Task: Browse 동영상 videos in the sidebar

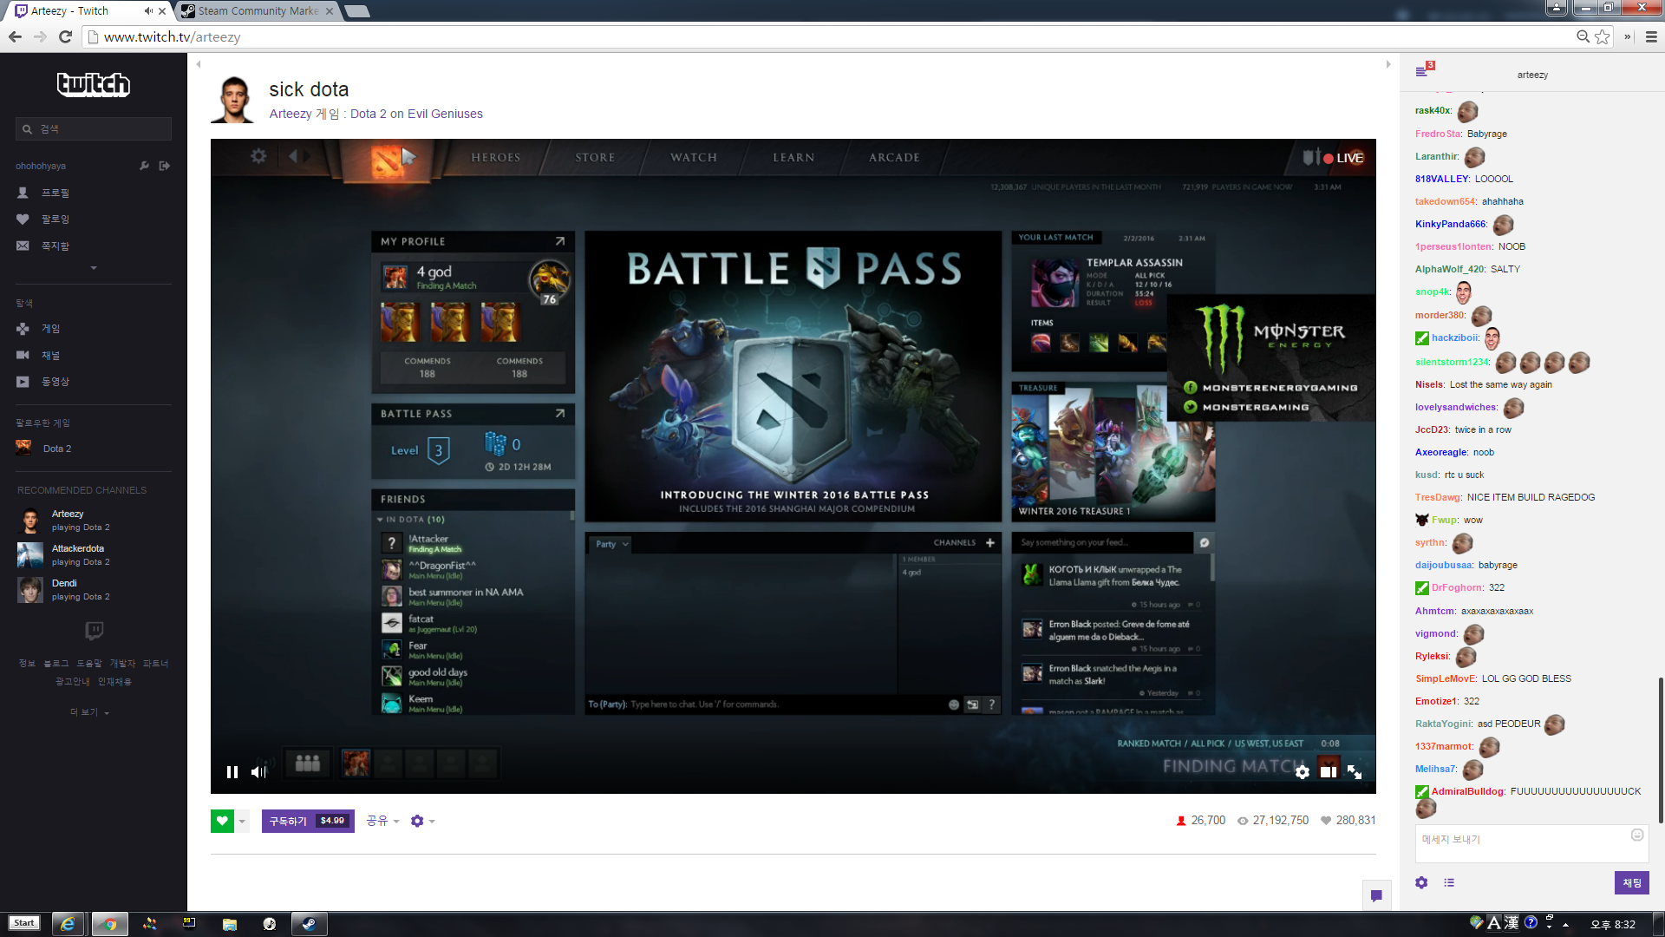Action: (43, 382)
